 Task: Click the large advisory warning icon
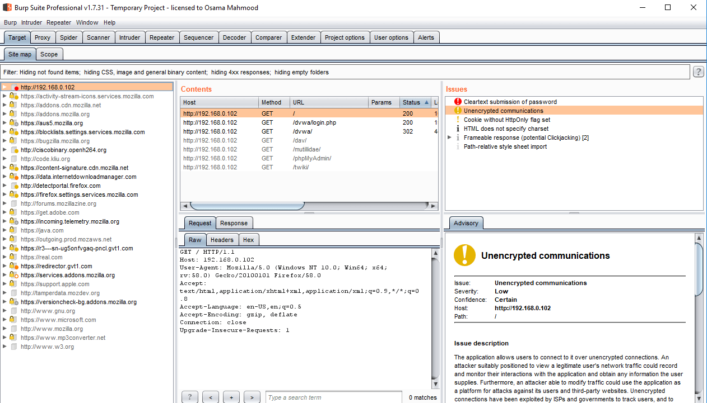pos(464,255)
